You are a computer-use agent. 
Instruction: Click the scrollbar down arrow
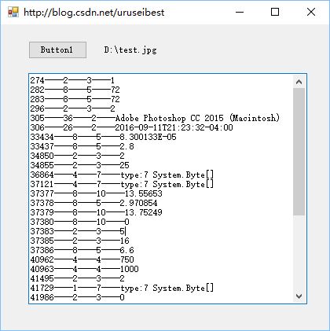299,296
